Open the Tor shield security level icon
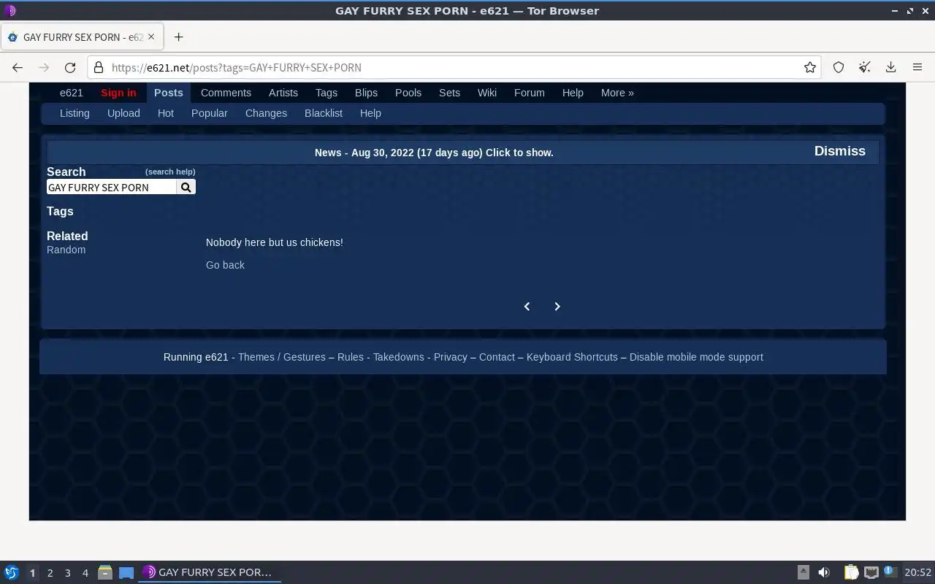This screenshot has height=584, width=935. 839,67
